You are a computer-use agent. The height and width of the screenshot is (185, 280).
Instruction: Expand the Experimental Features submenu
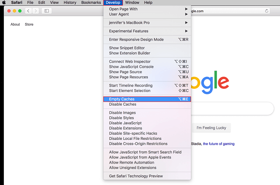point(147,31)
